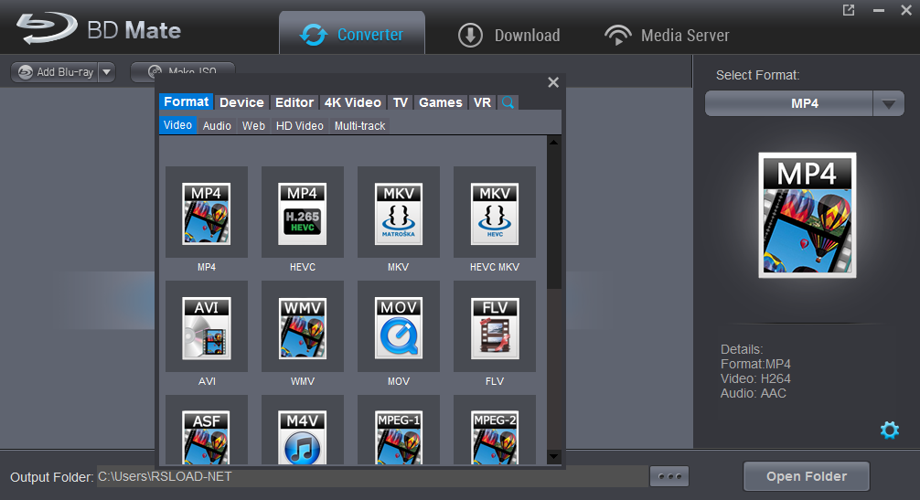Switch to the Converter tab
920x500 pixels.
pos(352,34)
